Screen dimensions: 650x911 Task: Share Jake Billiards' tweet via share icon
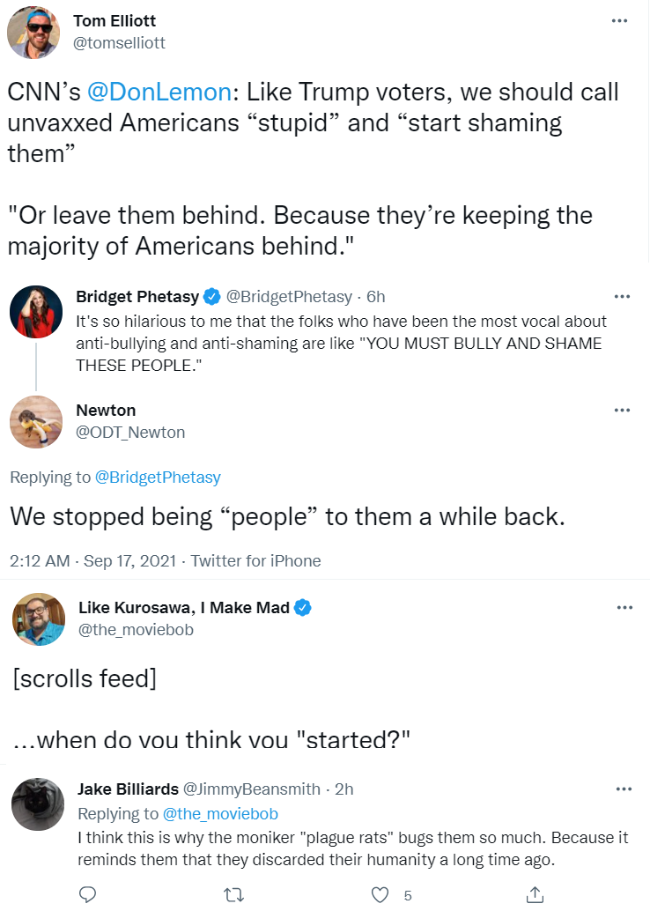pos(534,895)
